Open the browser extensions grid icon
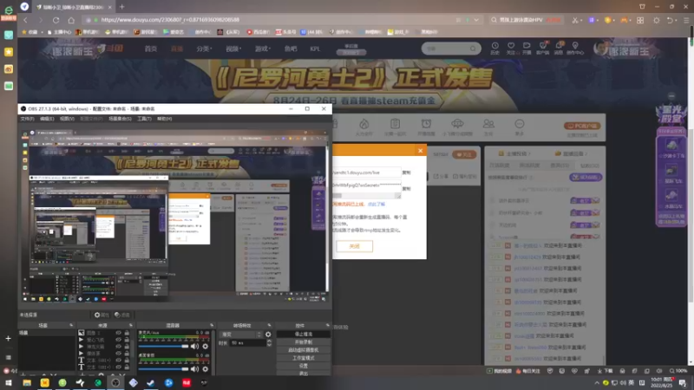Image resolution: width=694 pixels, height=390 pixels. pyautogui.click(x=640, y=20)
